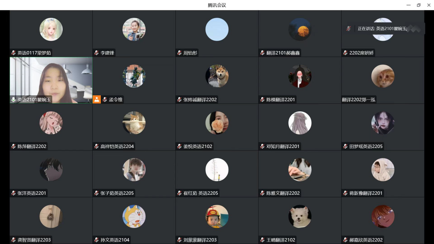The image size is (434, 244).
Task: Click active microphone icon of 英语2101瞿婉玉
Action: coord(13,100)
